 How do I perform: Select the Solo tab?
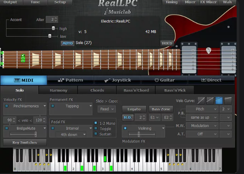(19, 90)
